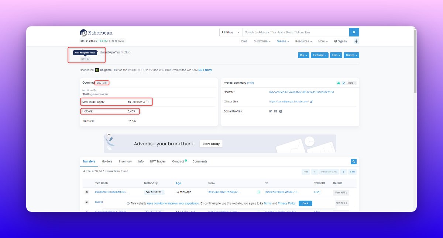Image resolution: width=443 pixels, height=238 pixels.
Task: Click the external link icon beside official site
Action: click(x=311, y=102)
